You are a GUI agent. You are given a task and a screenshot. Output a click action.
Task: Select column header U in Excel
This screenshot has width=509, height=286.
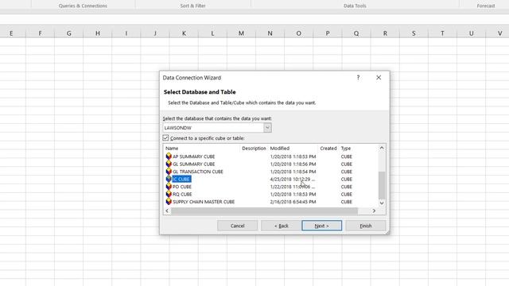coord(471,33)
